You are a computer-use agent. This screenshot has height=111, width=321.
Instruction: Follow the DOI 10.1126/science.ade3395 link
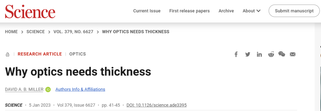[157, 105]
